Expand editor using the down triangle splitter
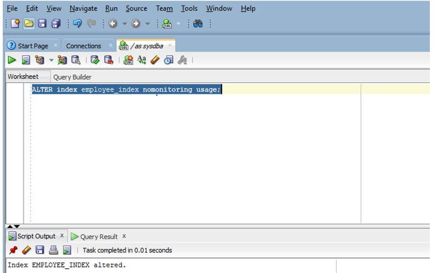 (x=16, y=226)
